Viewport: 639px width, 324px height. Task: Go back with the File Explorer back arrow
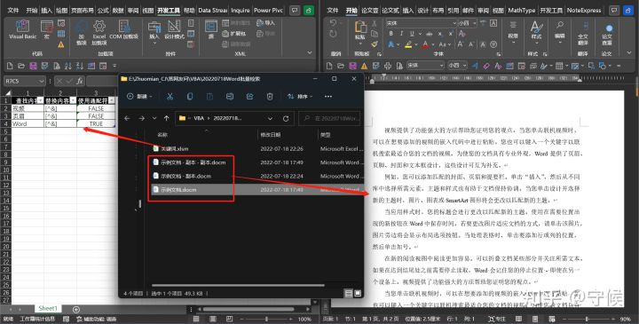point(127,118)
